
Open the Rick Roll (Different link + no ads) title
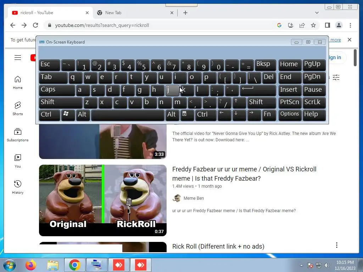(218, 246)
